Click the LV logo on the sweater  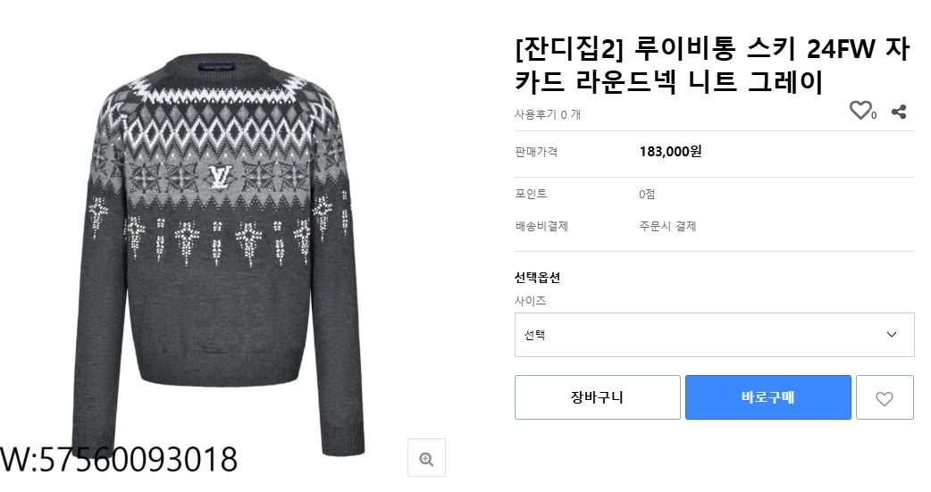219,176
